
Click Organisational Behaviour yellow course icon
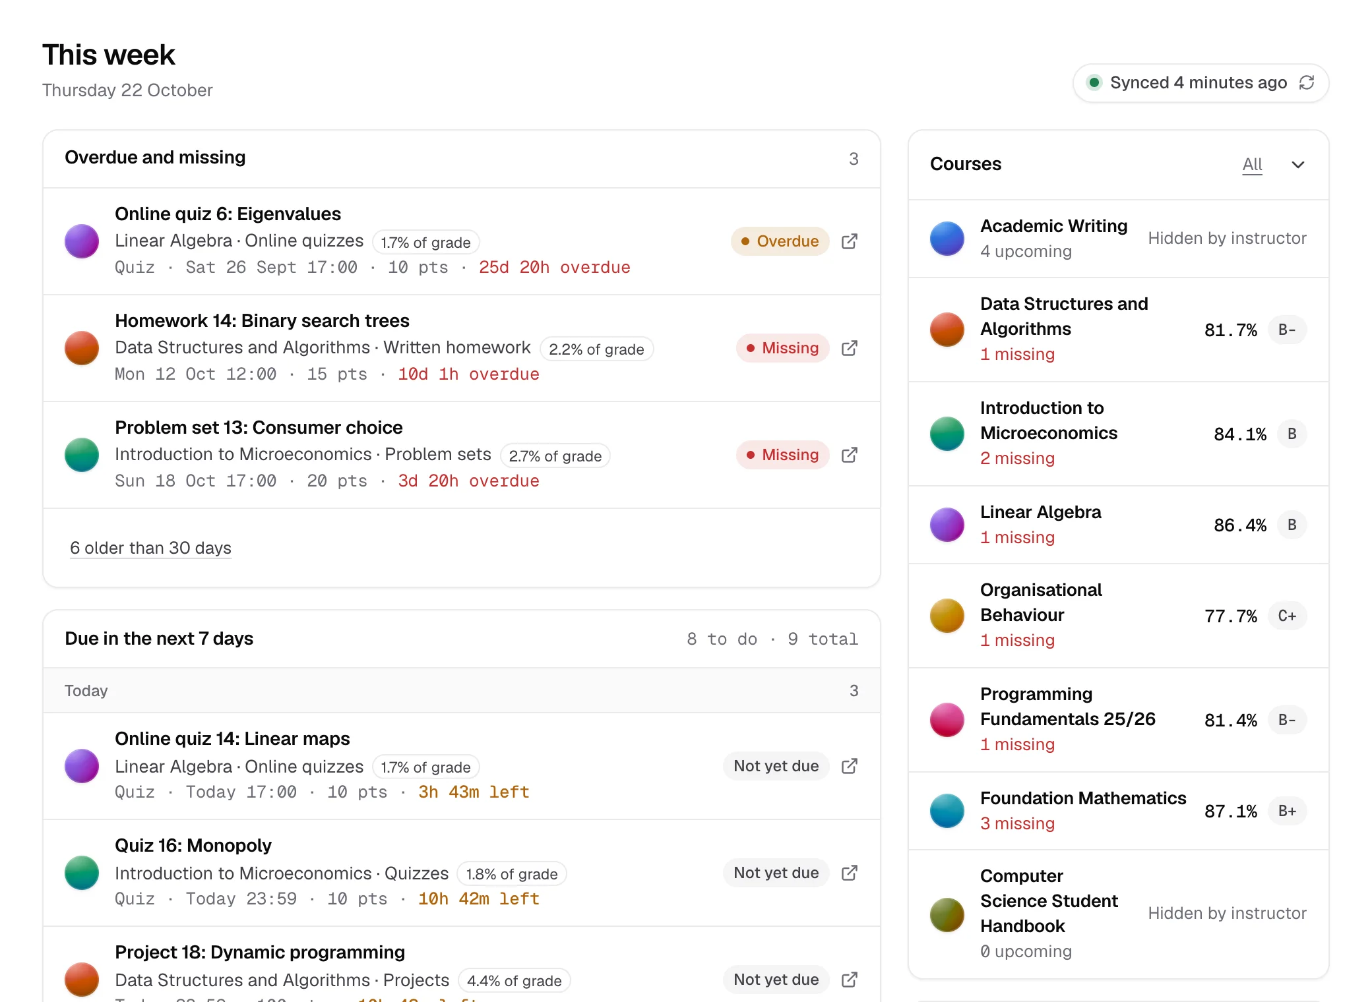947,616
